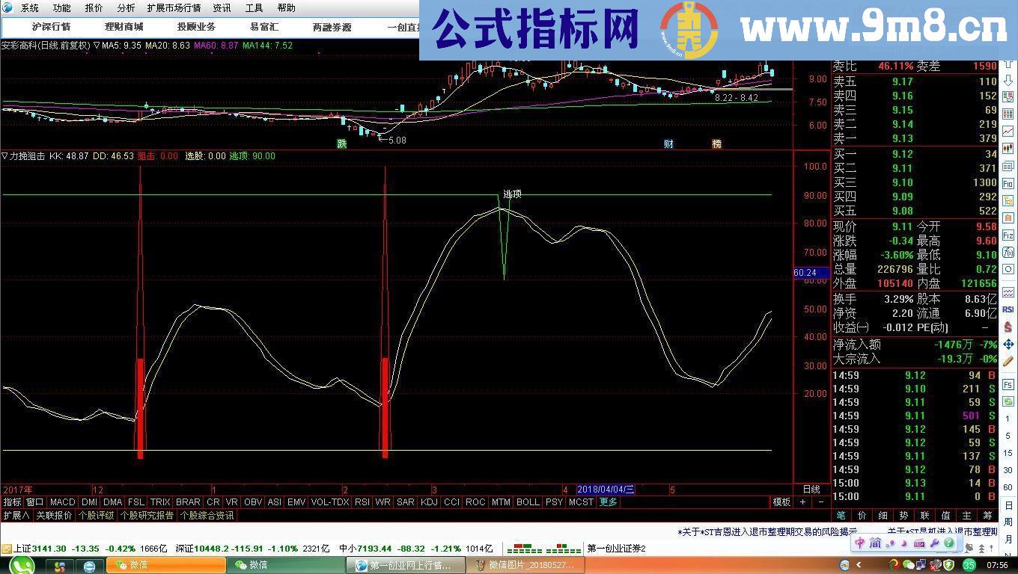Open the 工具 menu
Image resolution: width=1018 pixels, height=574 pixels.
(253, 8)
